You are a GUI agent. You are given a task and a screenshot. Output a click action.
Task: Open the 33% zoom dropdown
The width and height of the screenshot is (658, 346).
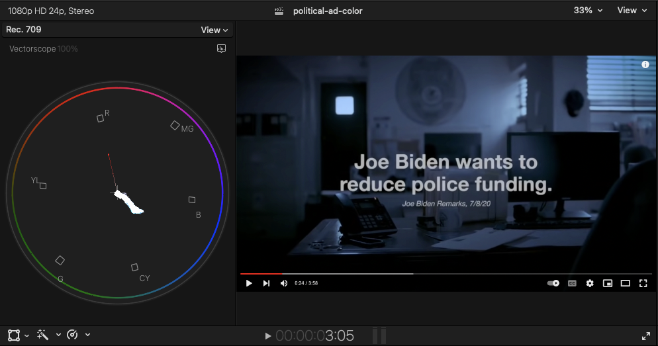tap(588, 11)
